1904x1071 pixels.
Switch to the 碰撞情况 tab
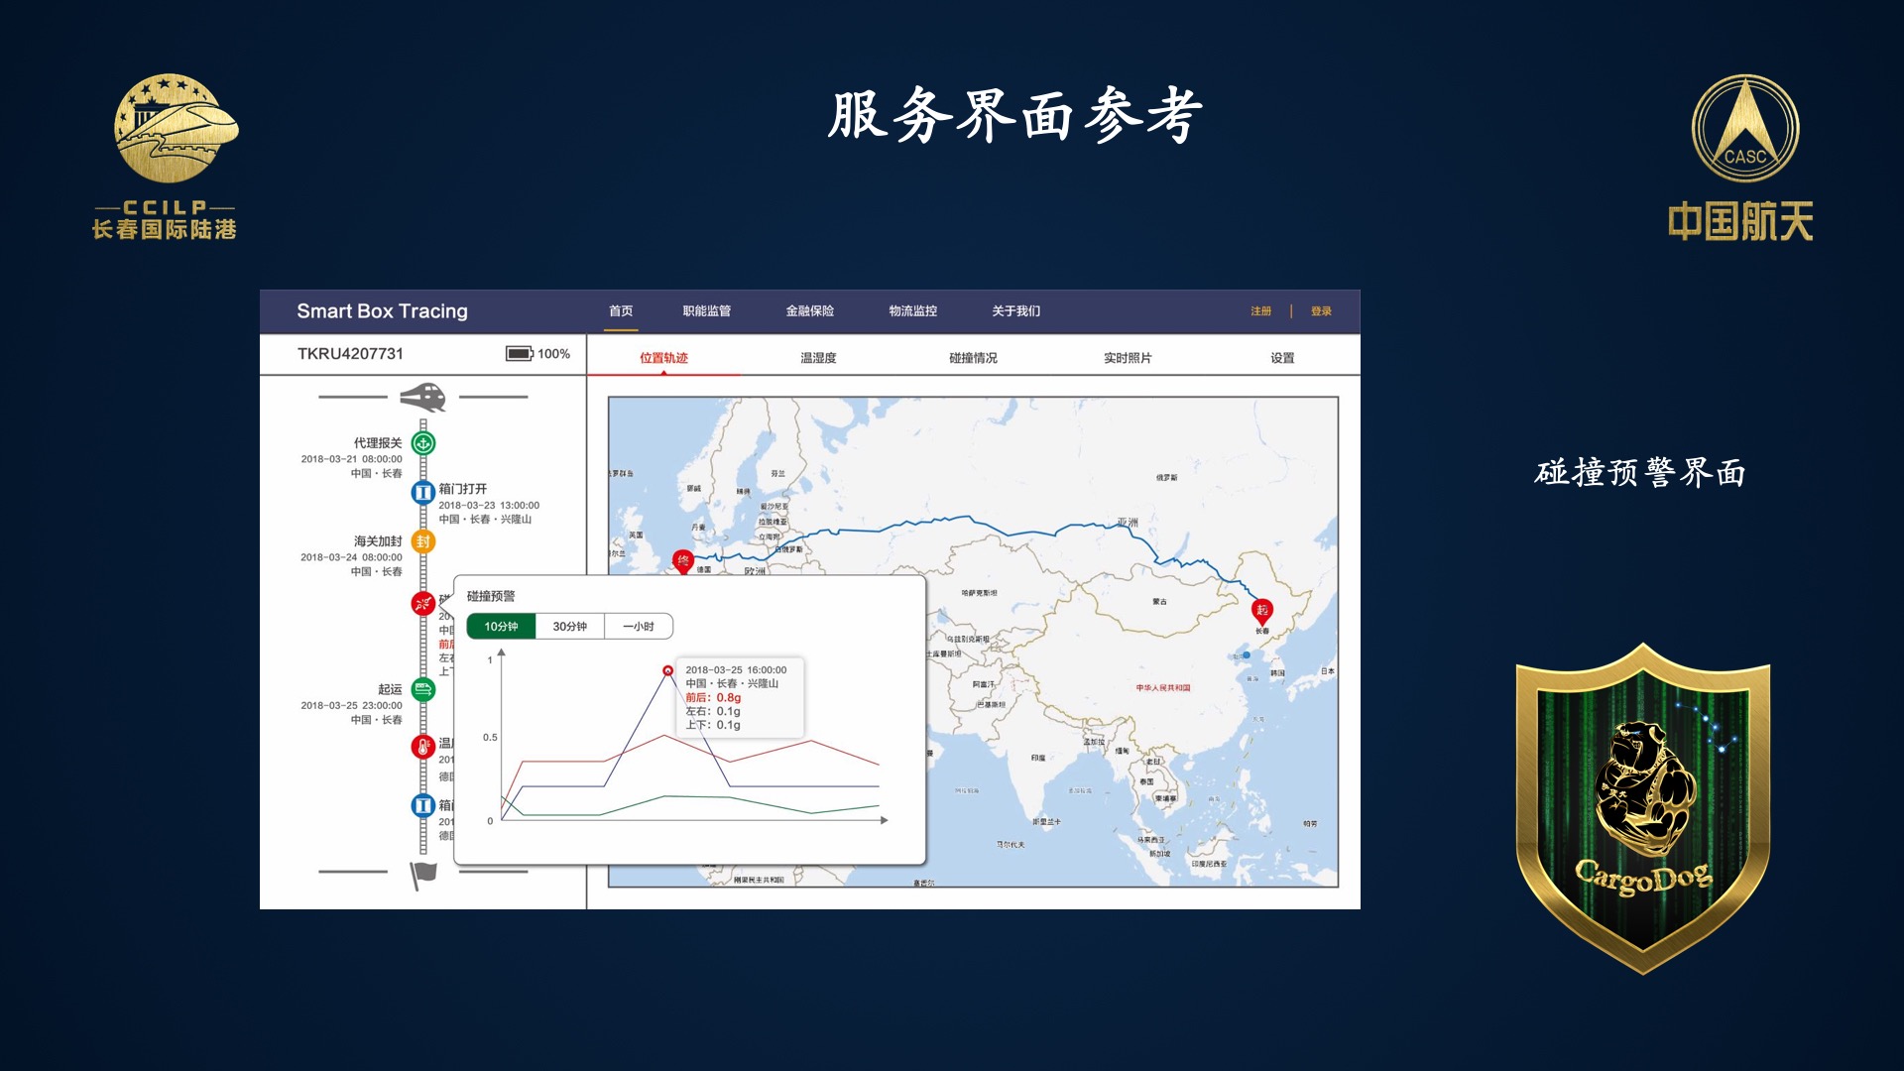[973, 358]
